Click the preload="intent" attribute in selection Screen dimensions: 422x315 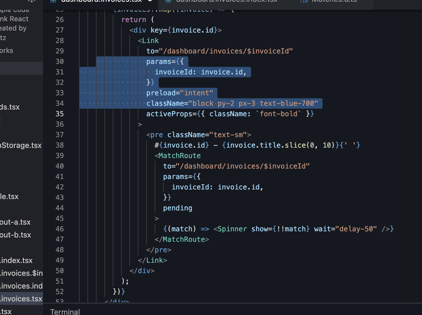[x=180, y=93]
